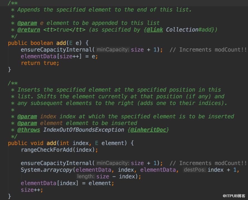248x200 pixels.
Task: Click the "boolean" return type keyword
Action: pos(42,43)
